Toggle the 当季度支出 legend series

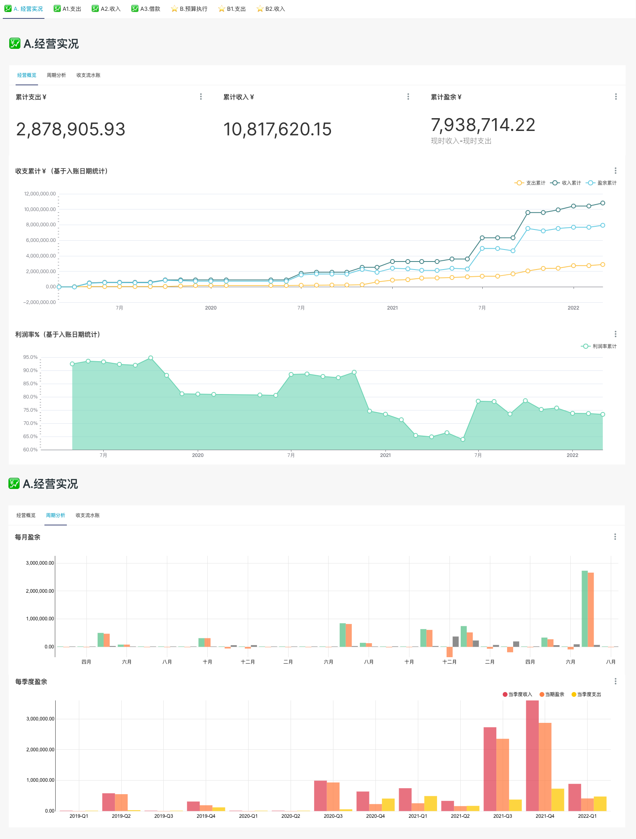(x=586, y=694)
